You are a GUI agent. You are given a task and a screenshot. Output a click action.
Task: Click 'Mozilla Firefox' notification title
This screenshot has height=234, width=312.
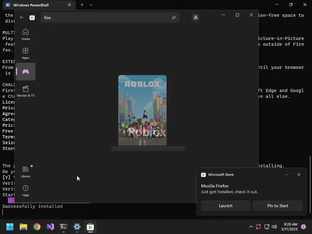coord(215,186)
